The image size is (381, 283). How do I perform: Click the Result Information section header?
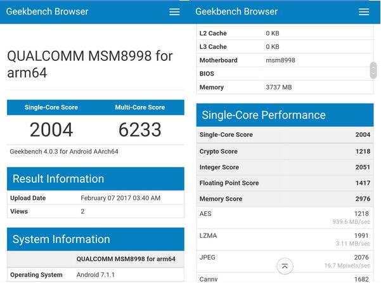point(96,179)
